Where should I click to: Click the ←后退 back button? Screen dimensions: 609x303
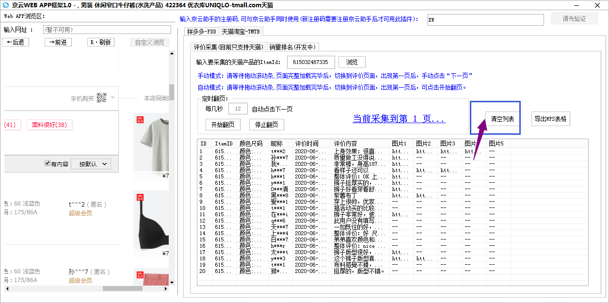pos(16,42)
